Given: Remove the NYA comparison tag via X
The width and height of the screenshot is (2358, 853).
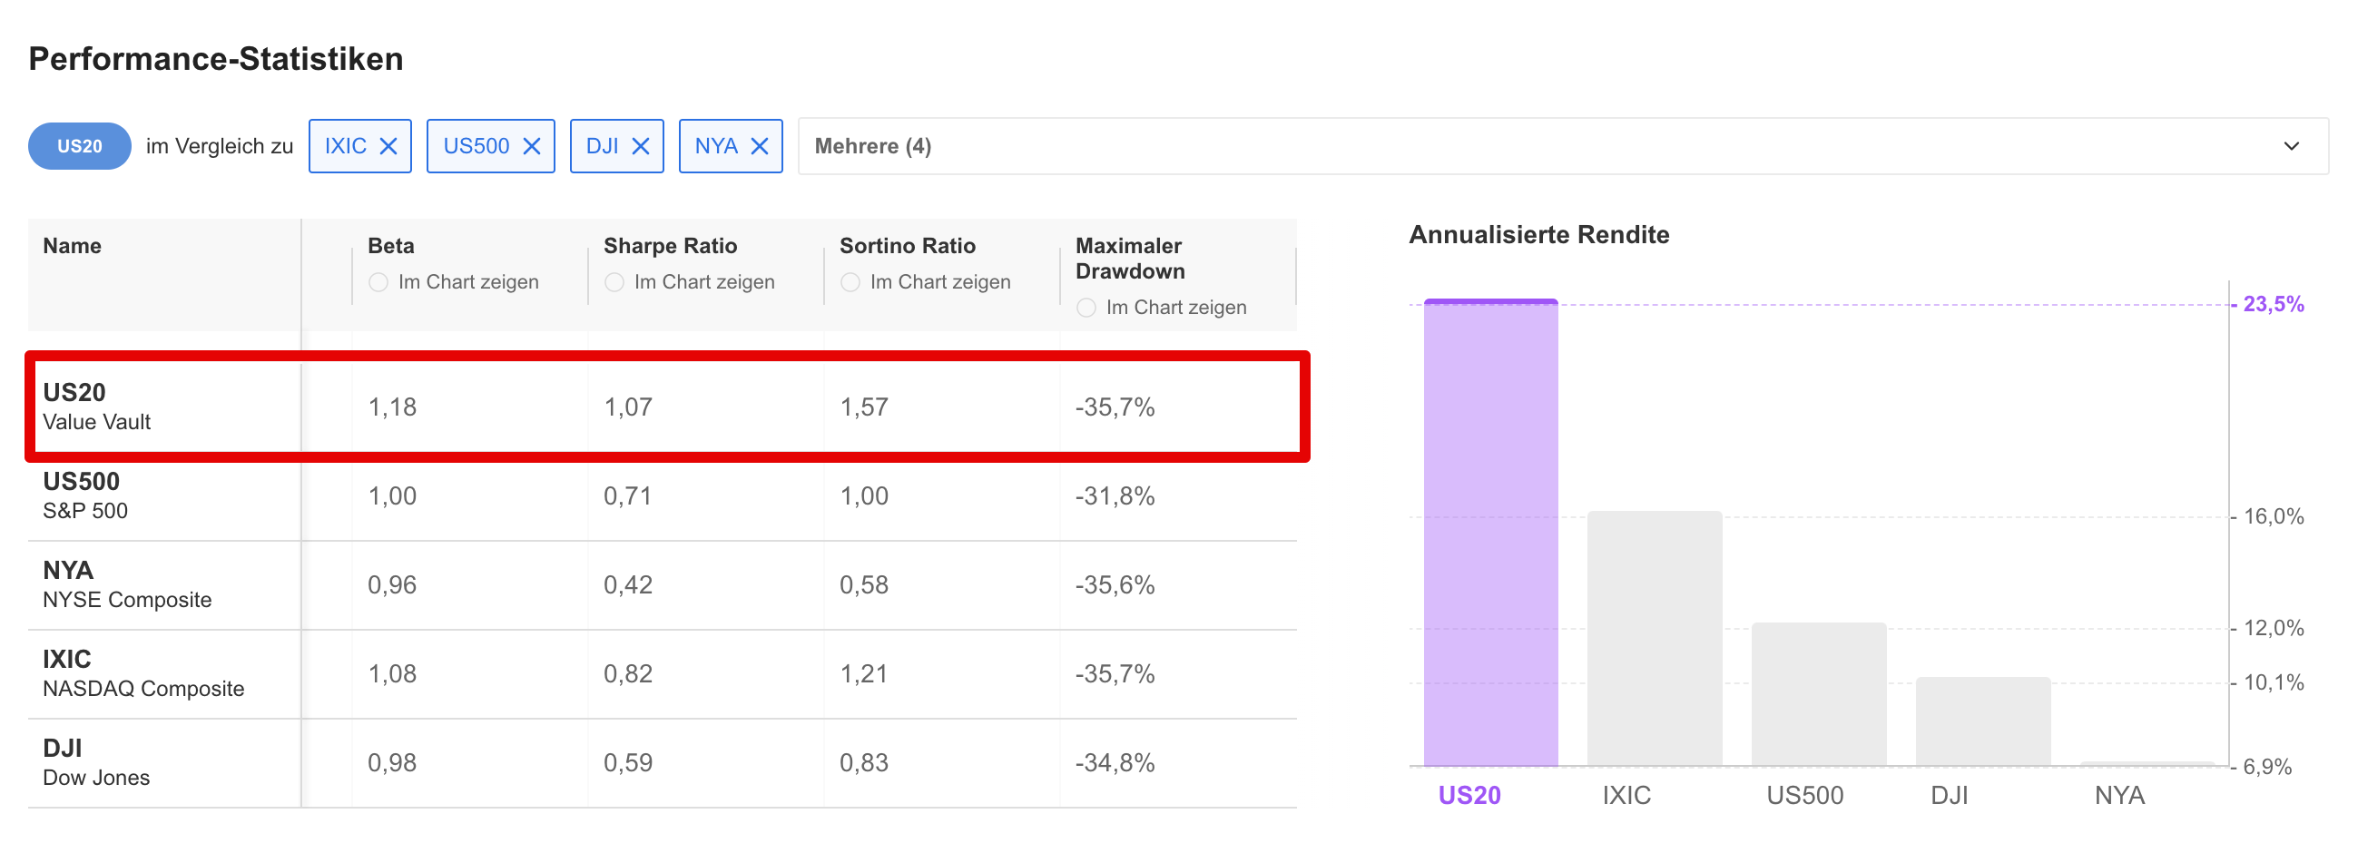Looking at the screenshot, I should click(x=759, y=146).
